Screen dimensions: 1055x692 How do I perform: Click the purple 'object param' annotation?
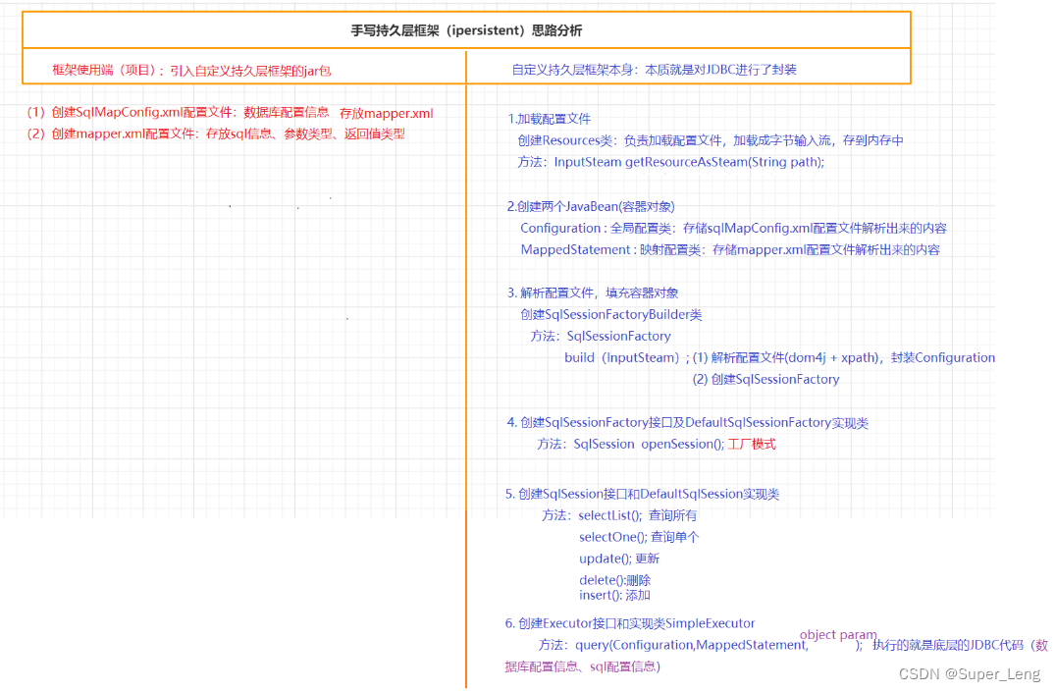tap(838, 634)
